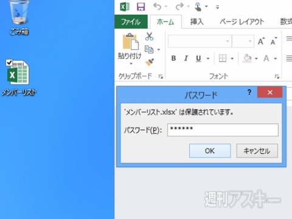Screen dimensions: 292x219
Task: Copy selection with the copy icon
Action: pos(149,49)
